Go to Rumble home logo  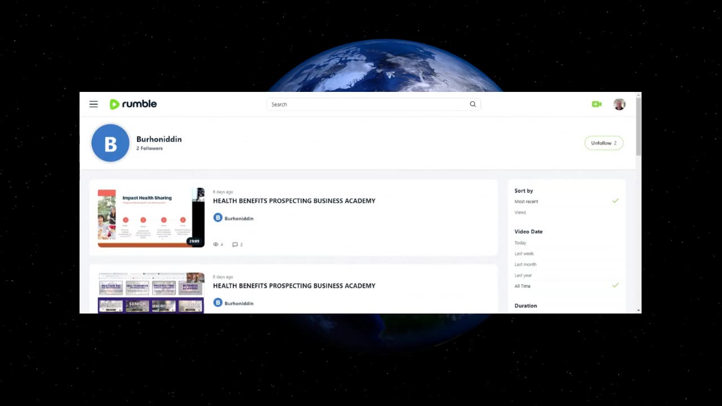133,104
